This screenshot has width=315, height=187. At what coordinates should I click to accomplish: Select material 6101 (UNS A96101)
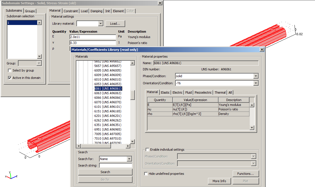(x=108, y=107)
